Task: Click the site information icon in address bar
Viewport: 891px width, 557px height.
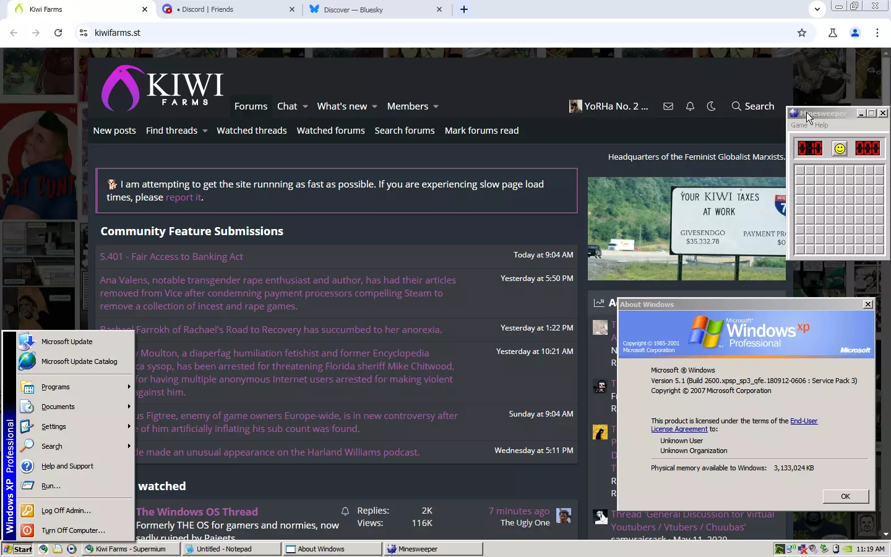Action: [83, 33]
